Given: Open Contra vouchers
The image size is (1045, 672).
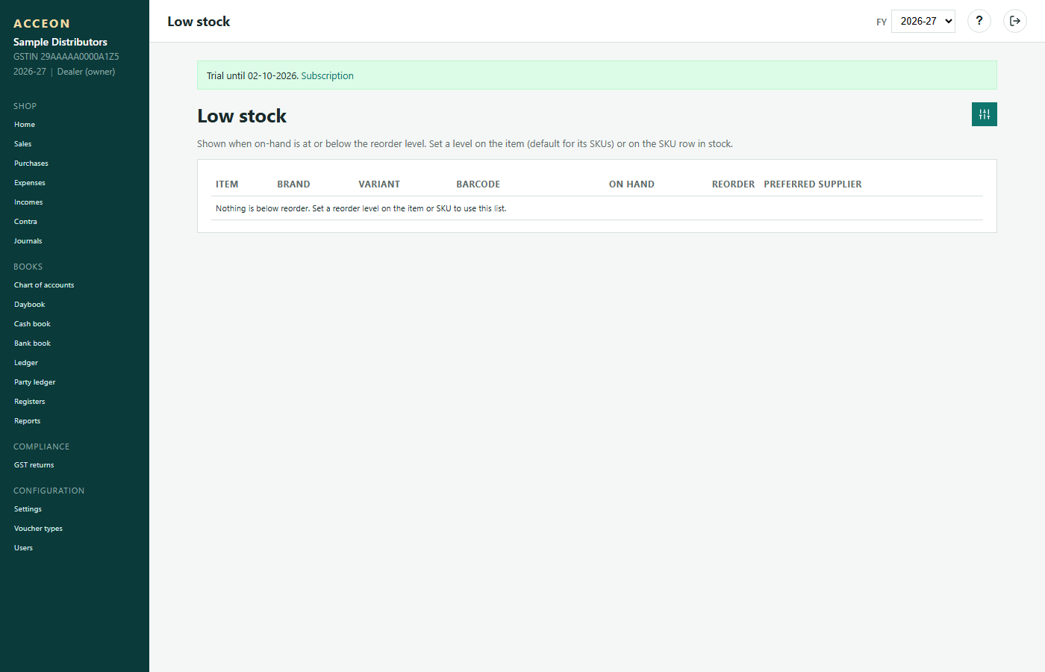Looking at the screenshot, I should (x=25, y=222).
